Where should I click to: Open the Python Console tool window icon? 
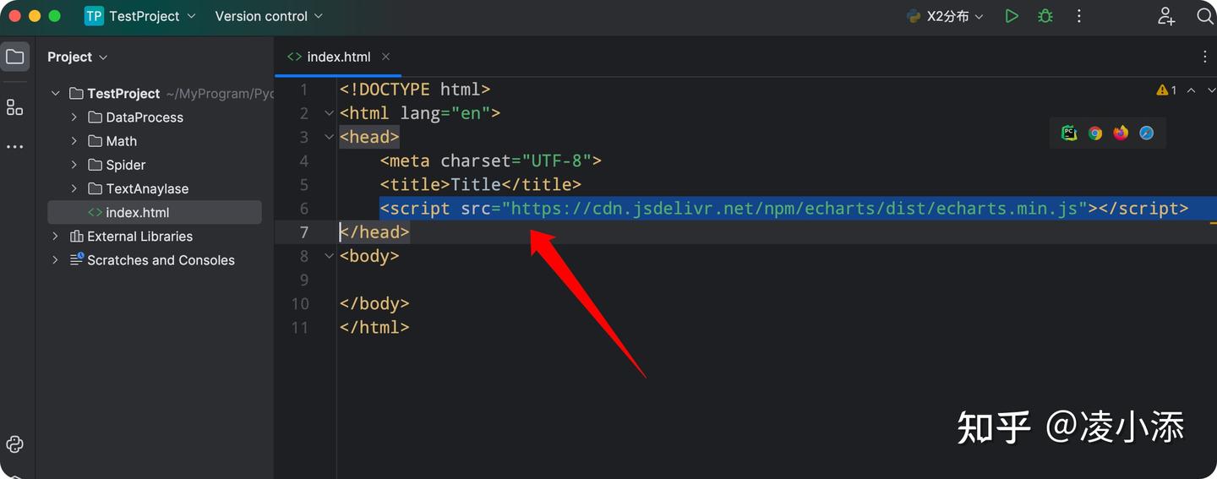pos(14,444)
